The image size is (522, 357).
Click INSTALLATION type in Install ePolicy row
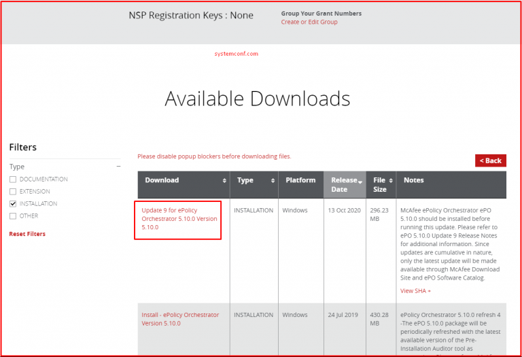click(x=254, y=315)
